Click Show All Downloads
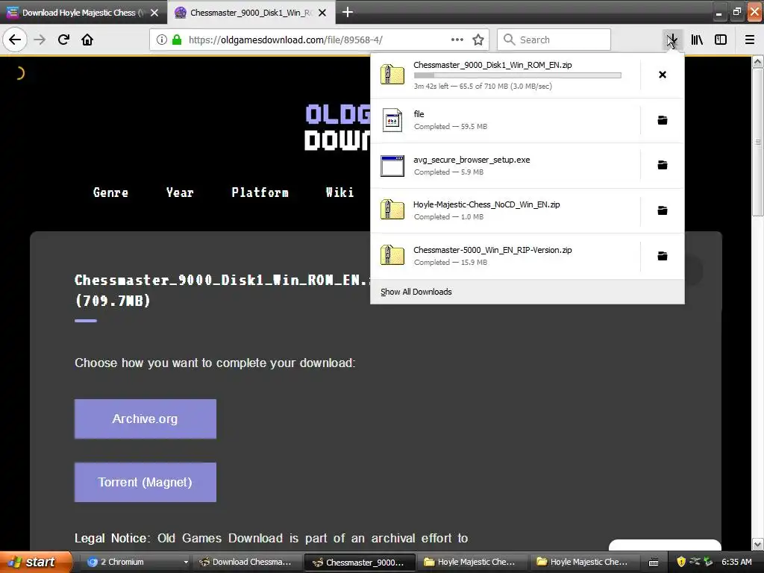 click(416, 292)
